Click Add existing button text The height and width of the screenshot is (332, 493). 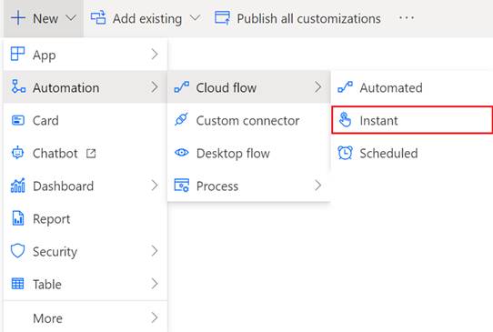click(x=147, y=19)
